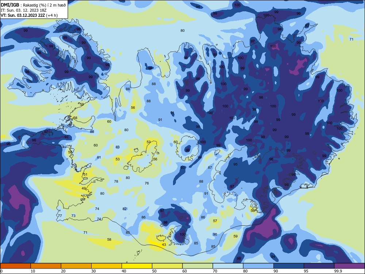
Task: Click the map value '87'
Action: [x=210, y=168]
